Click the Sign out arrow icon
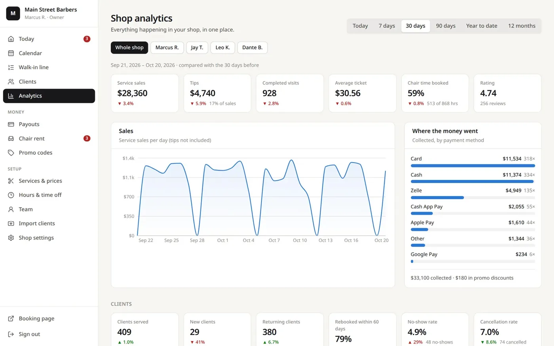Viewport: 554px width, 346px height. click(11, 334)
